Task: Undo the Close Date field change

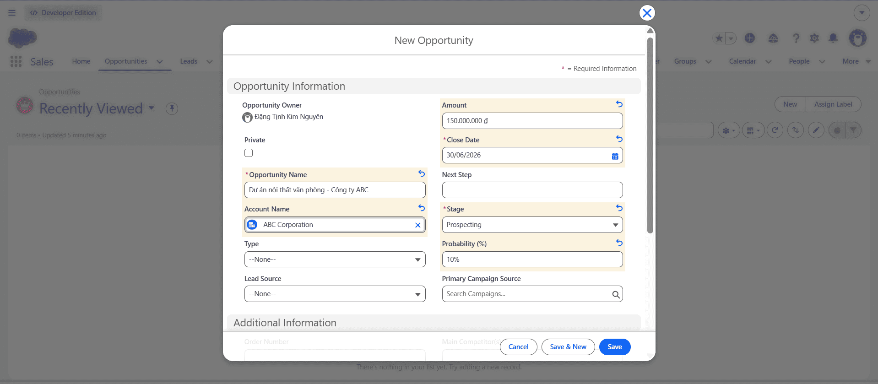Action: [619, 139]
